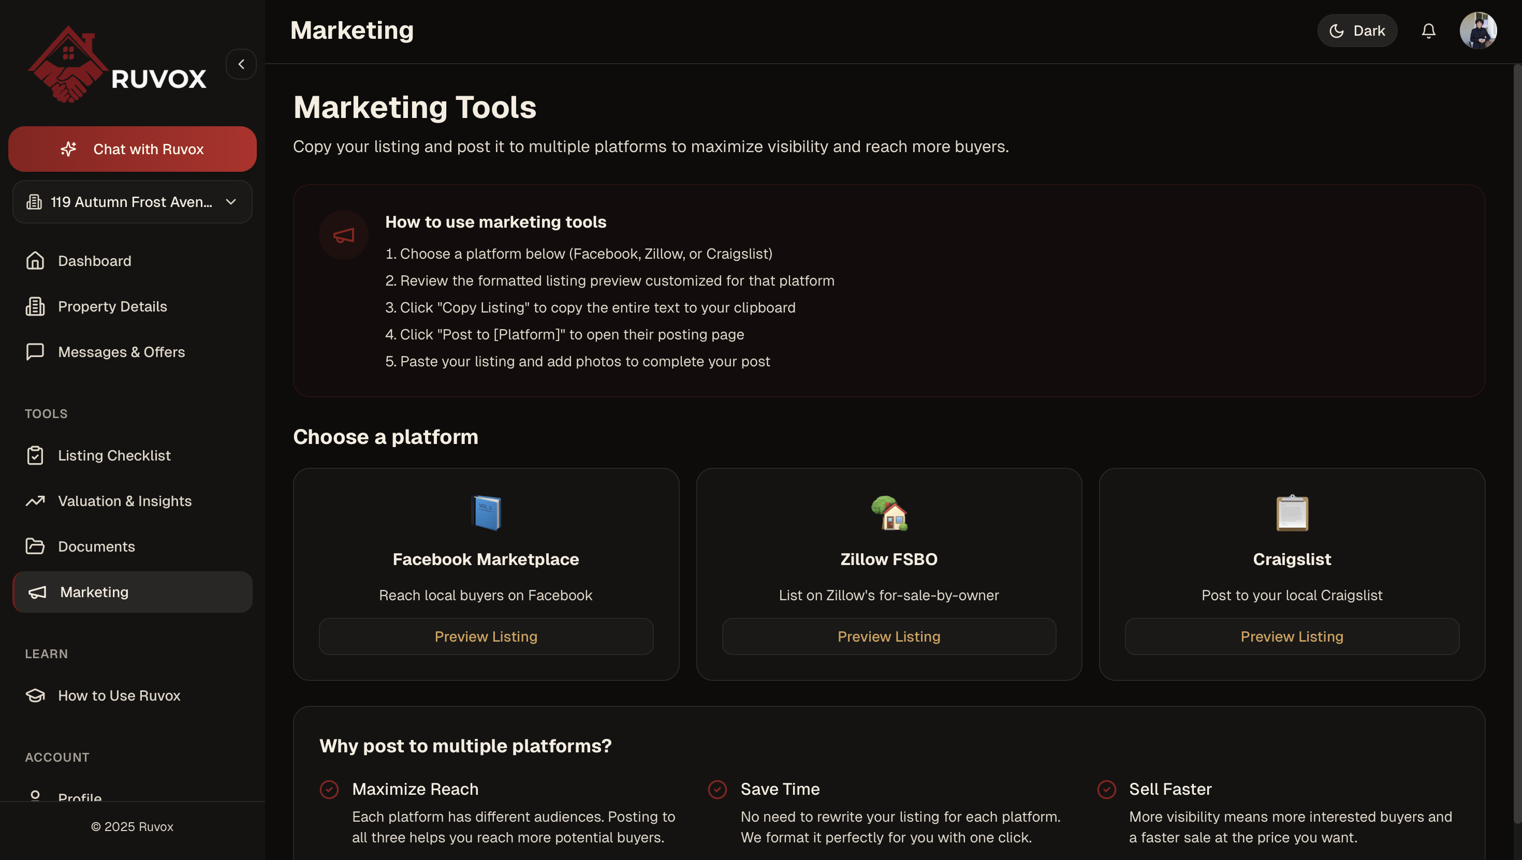Open How to Use Ruvox
The image size is (1522, 860).
[119, 695]
